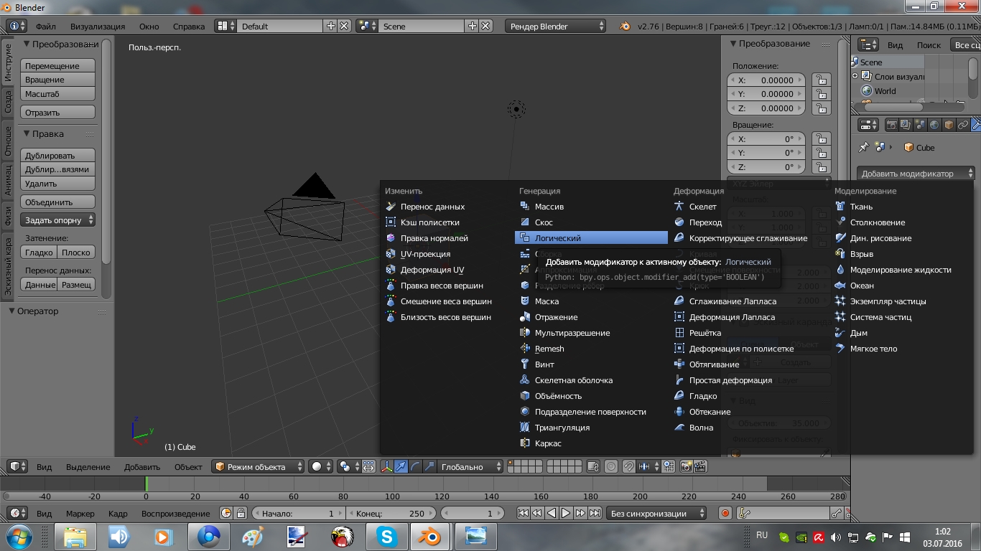Choose 'Перенос данных' modifier entry

pyautogui.click(x=447, y=207)
